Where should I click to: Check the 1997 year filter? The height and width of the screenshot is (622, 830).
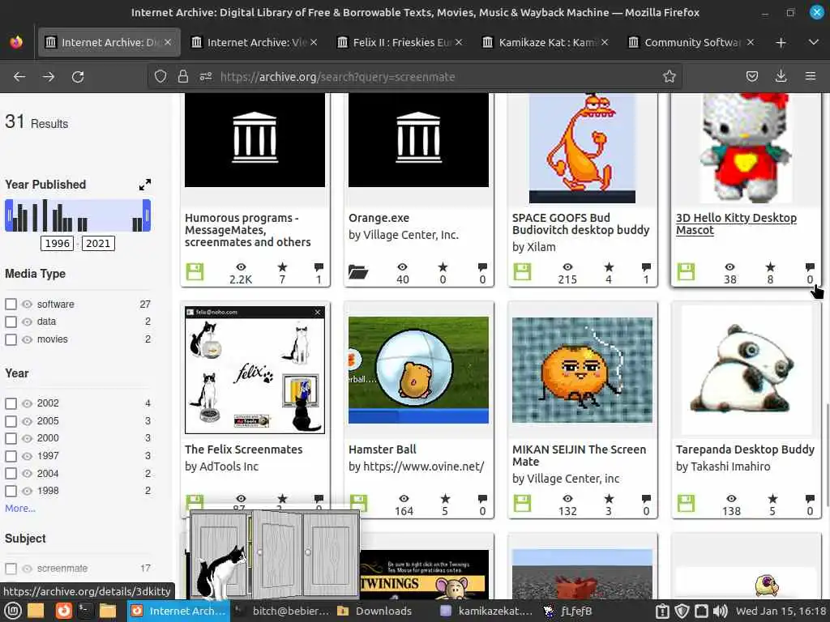pos(11,456)
